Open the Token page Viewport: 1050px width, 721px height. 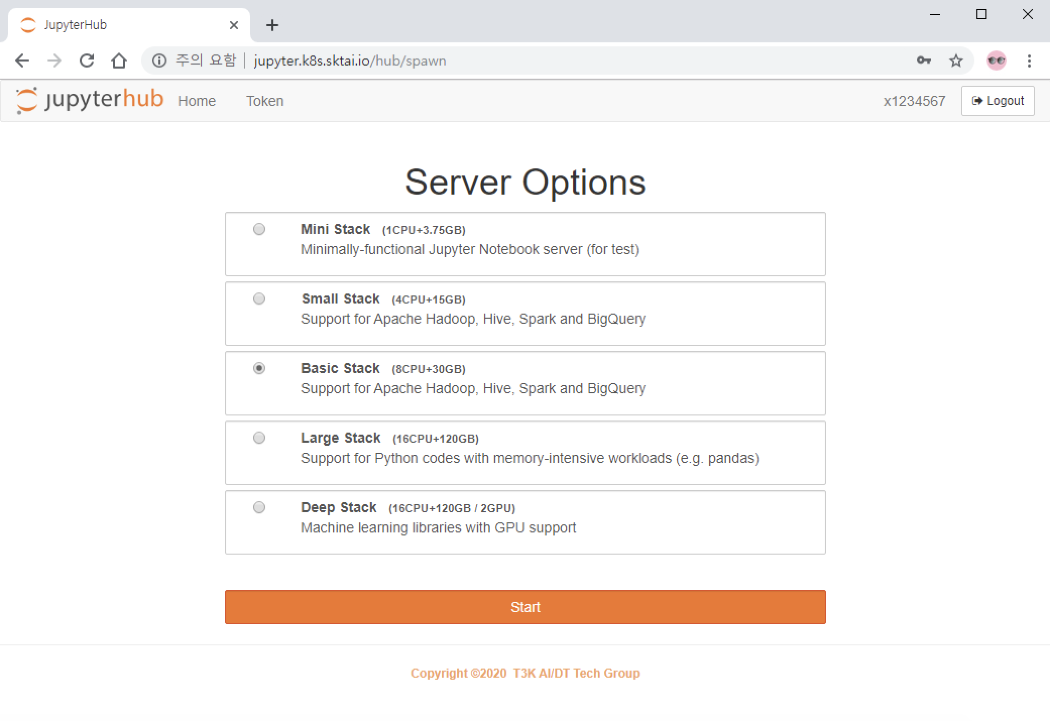(265, 101)
